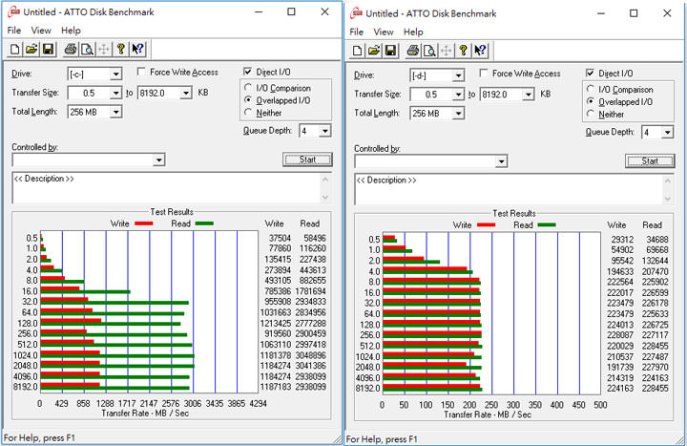687x446 pixels.
Task: Click the Save disk icon in right window
Action: (390, 51)
